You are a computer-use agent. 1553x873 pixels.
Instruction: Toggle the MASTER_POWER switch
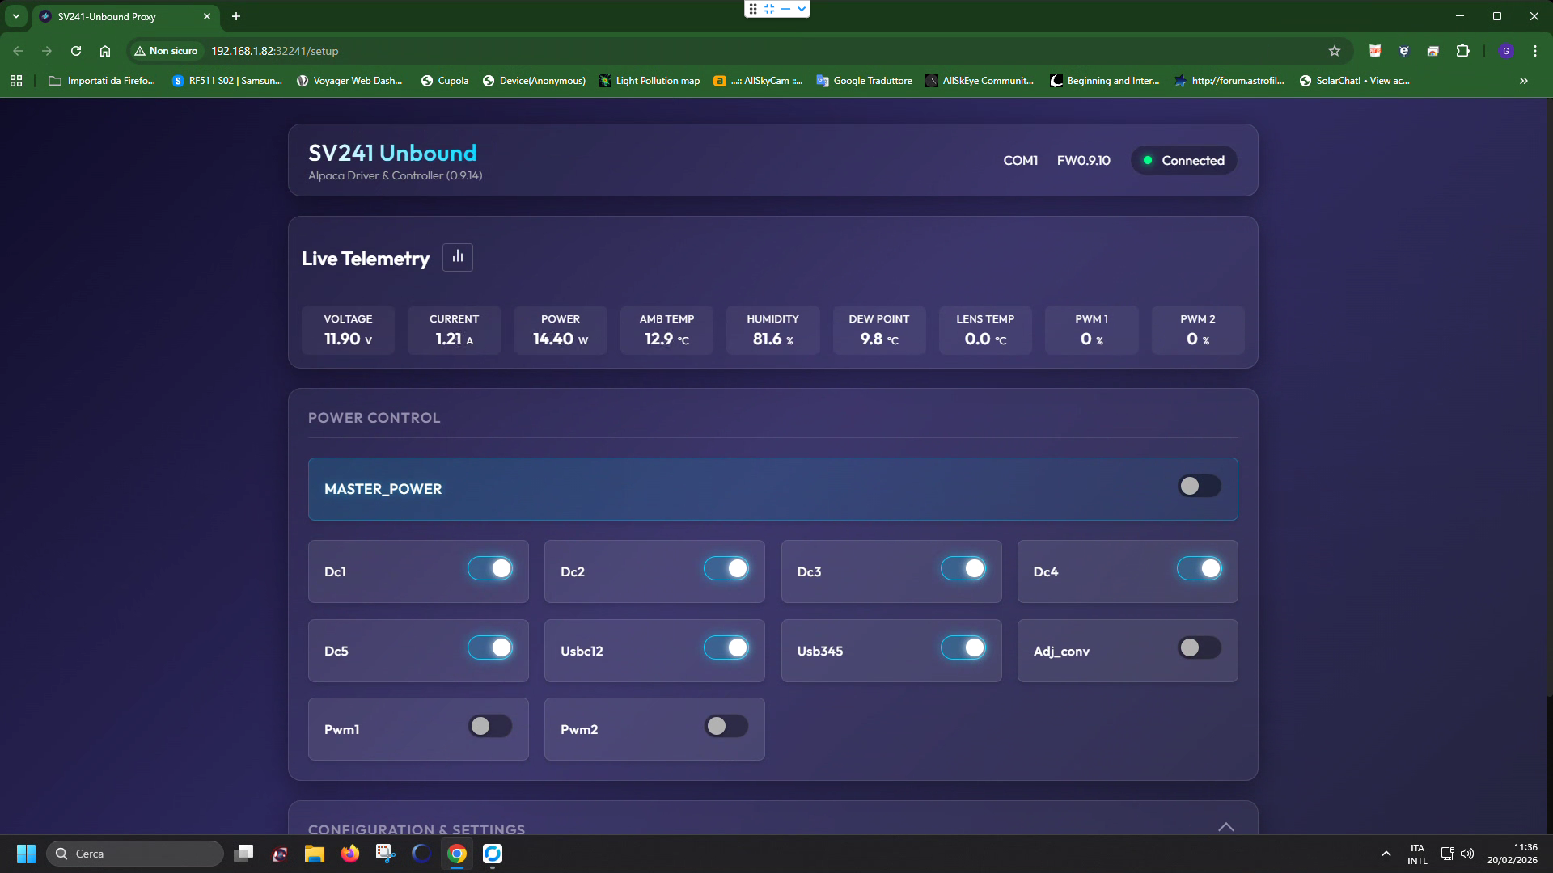(x=1200, y=486)
